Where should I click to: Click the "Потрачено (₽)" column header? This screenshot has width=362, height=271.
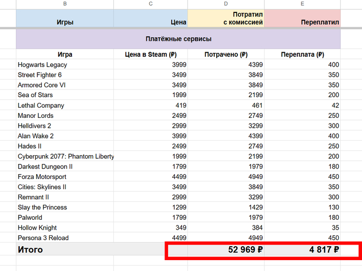click(x=226, y=54)
